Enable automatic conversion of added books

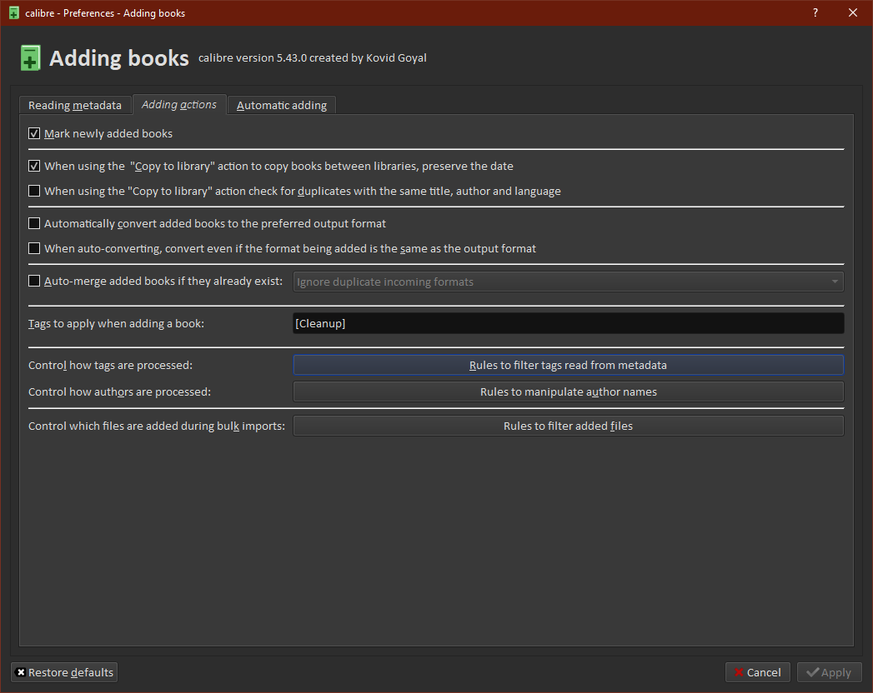click(x=34, y=223)
